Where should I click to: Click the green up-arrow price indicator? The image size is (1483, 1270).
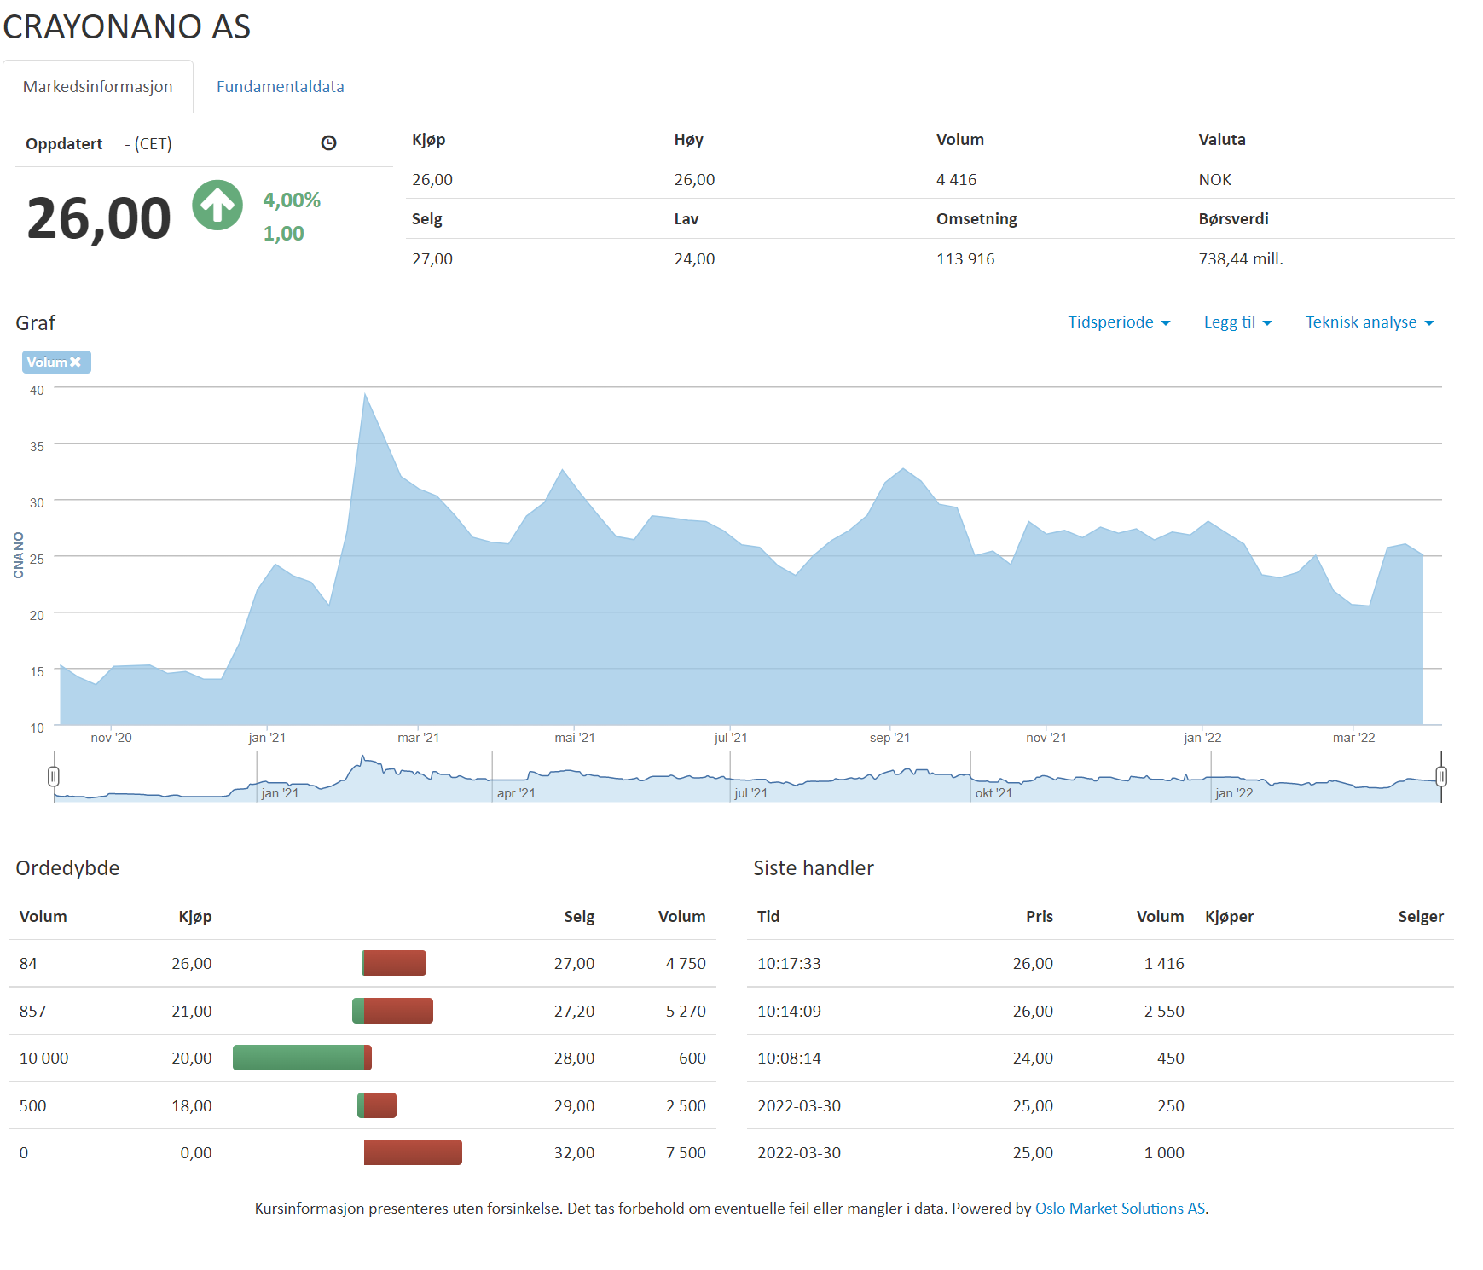(217, 206)
